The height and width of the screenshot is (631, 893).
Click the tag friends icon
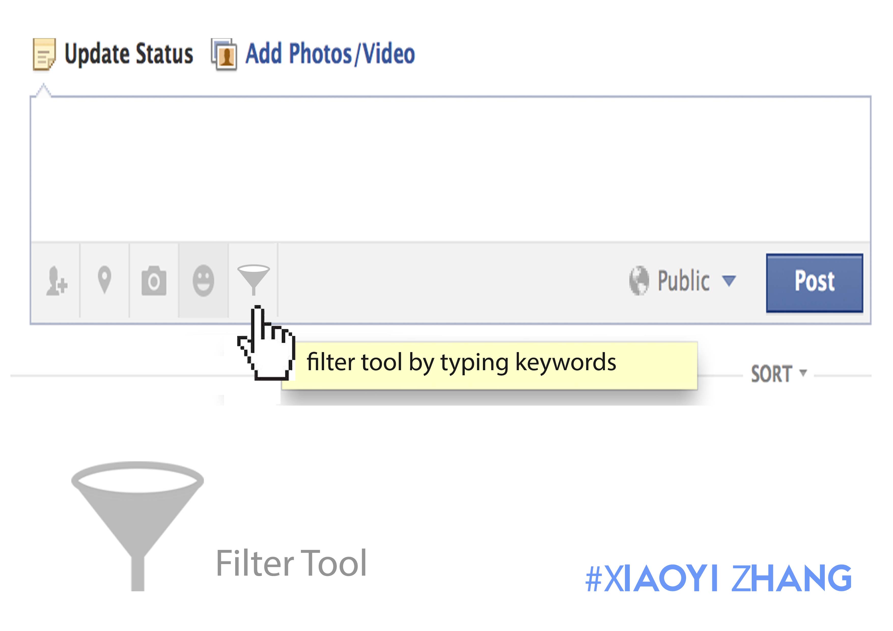57,281
